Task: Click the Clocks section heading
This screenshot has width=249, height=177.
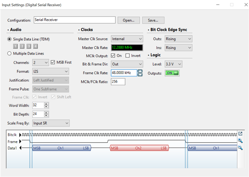Action: [87, 30]
